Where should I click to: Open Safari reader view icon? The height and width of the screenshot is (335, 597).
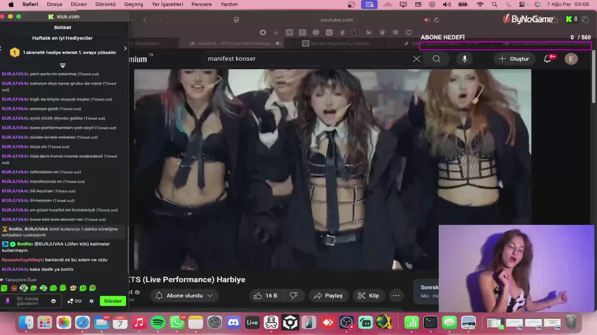pyautogui.click(x=236, y=20)
